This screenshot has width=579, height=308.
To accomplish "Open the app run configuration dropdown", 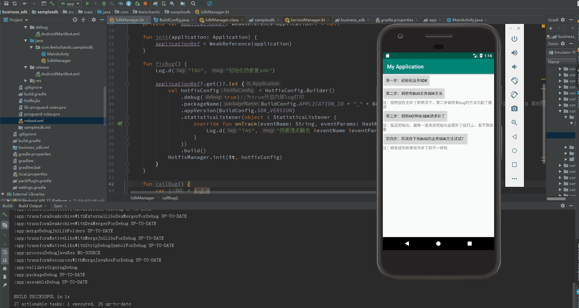I will click(x=71, y=3).
